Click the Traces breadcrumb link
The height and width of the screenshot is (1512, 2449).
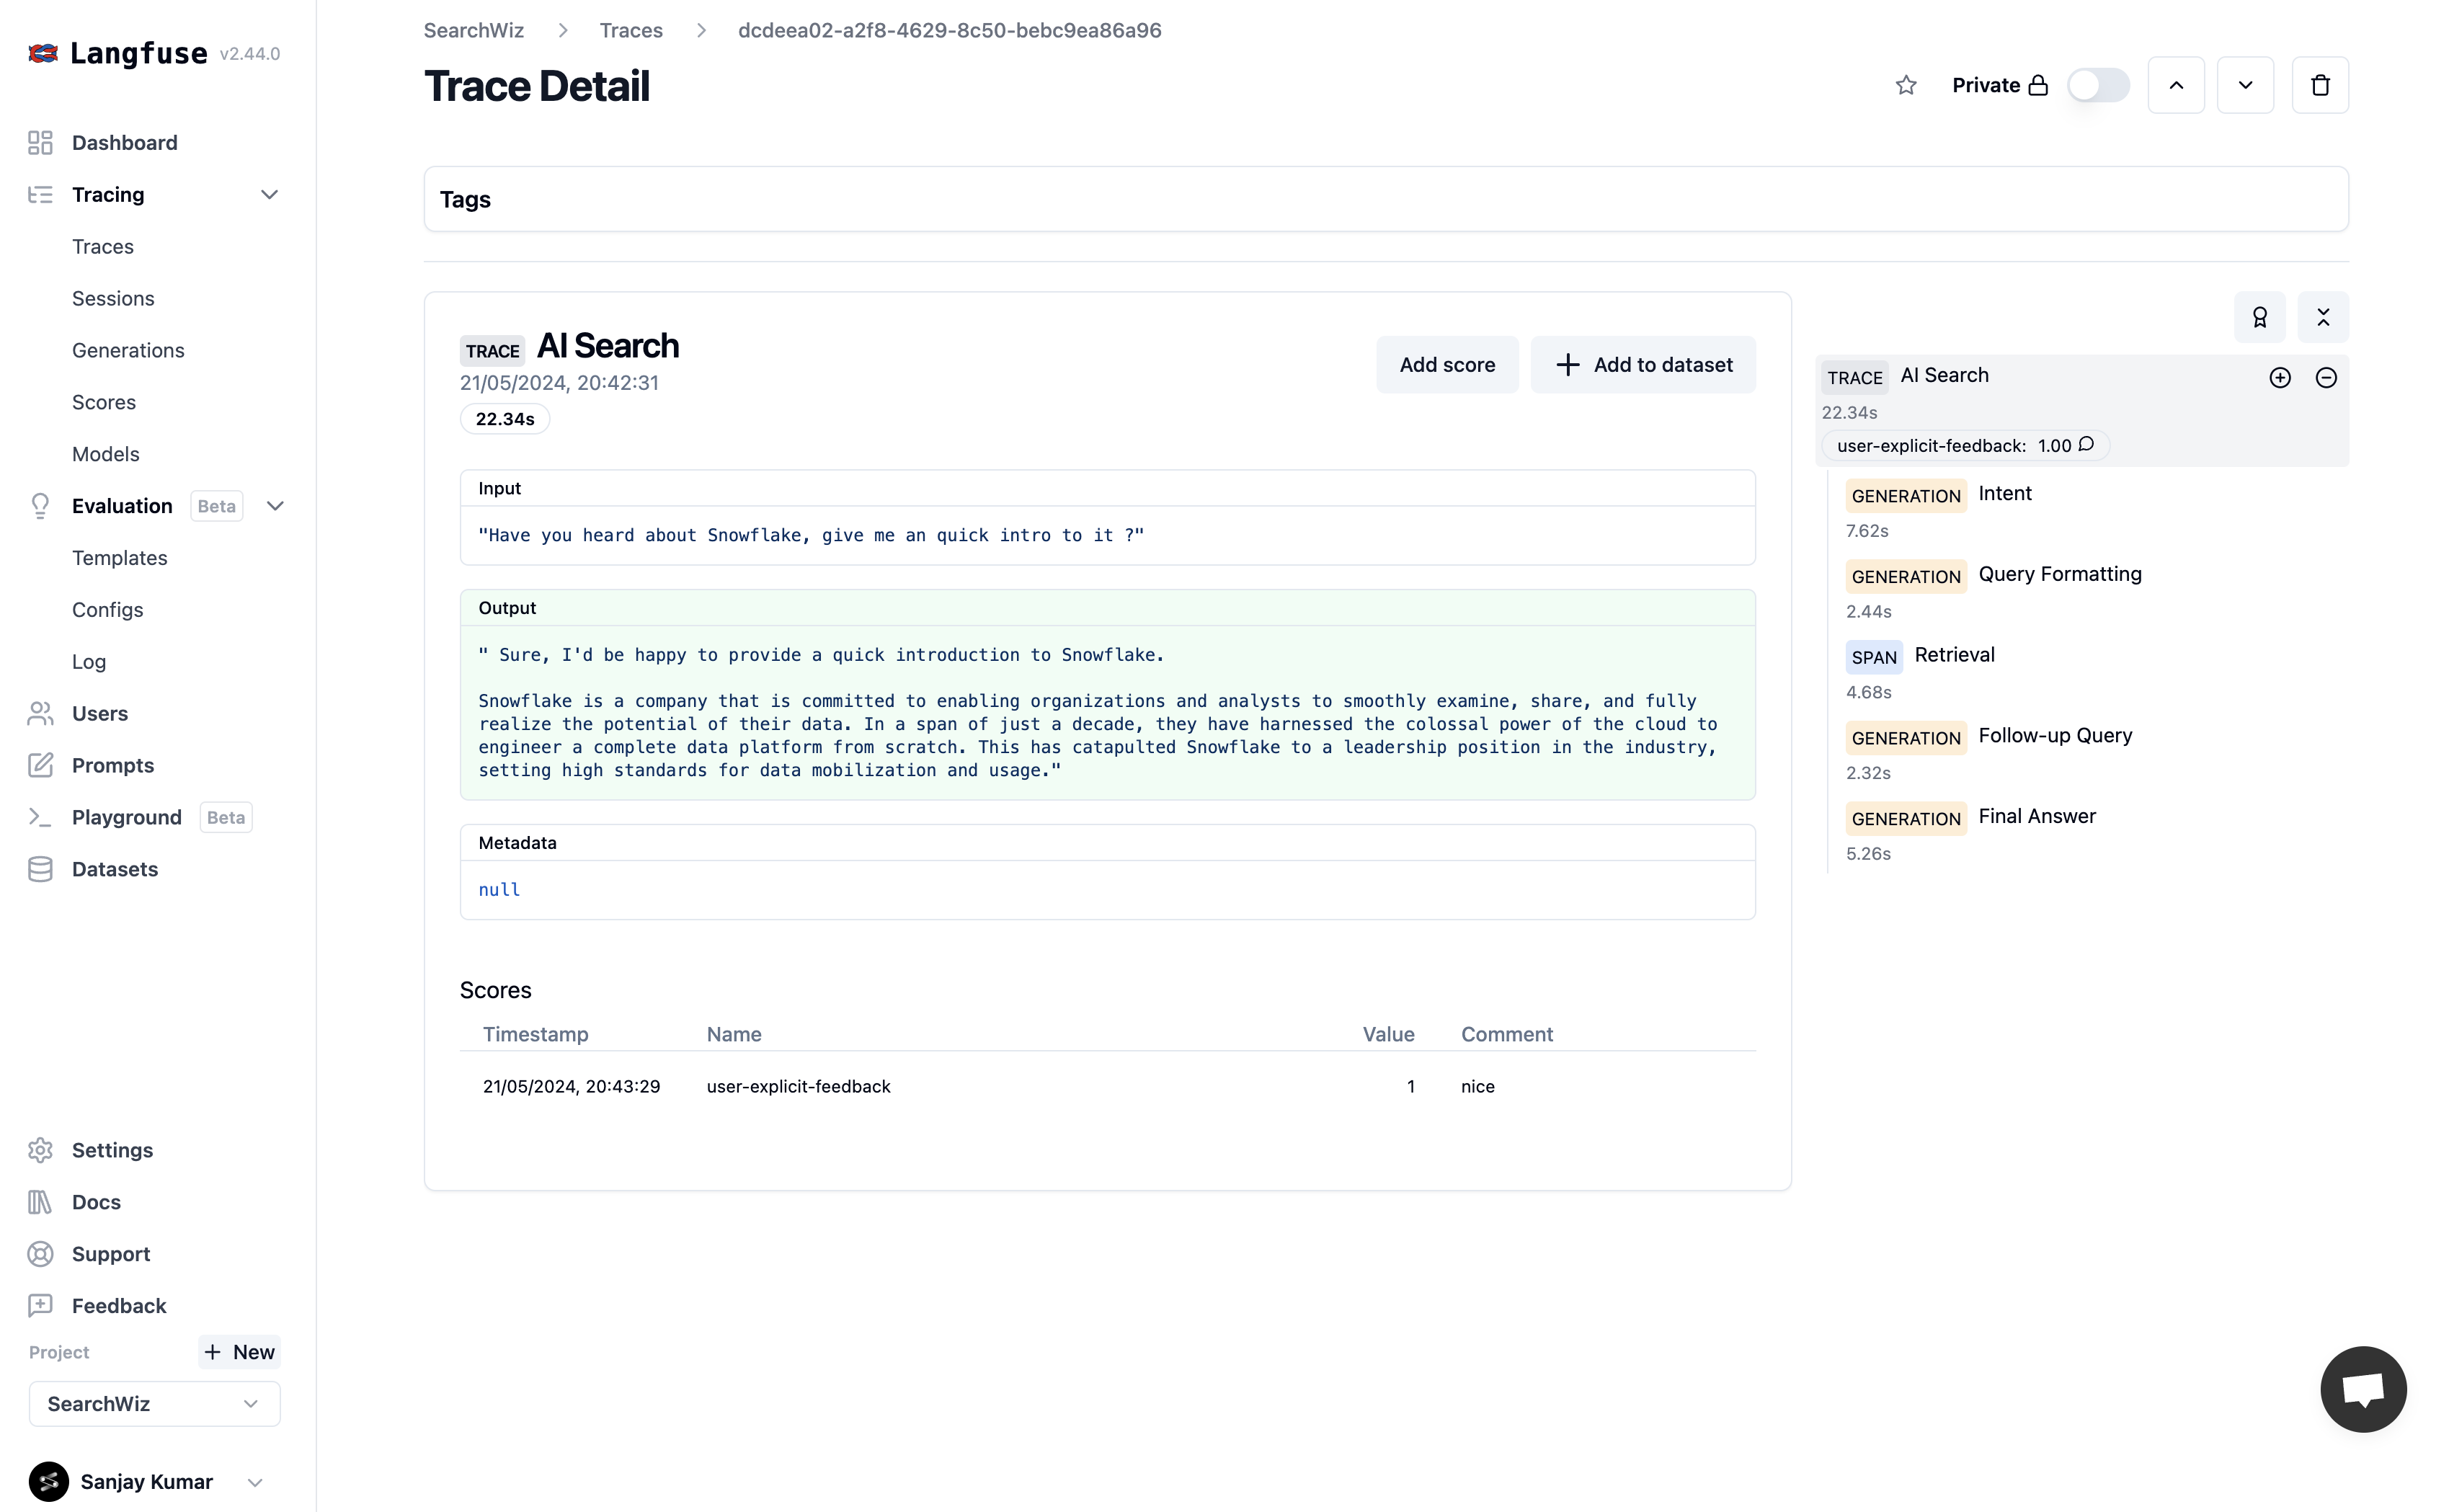630,30
